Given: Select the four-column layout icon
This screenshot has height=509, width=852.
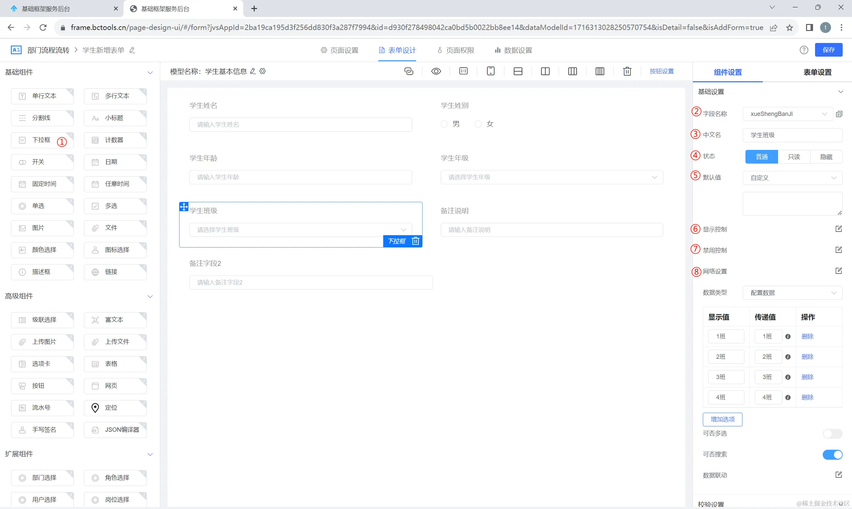Looking at the screenshot, I should tap(600, 71).
